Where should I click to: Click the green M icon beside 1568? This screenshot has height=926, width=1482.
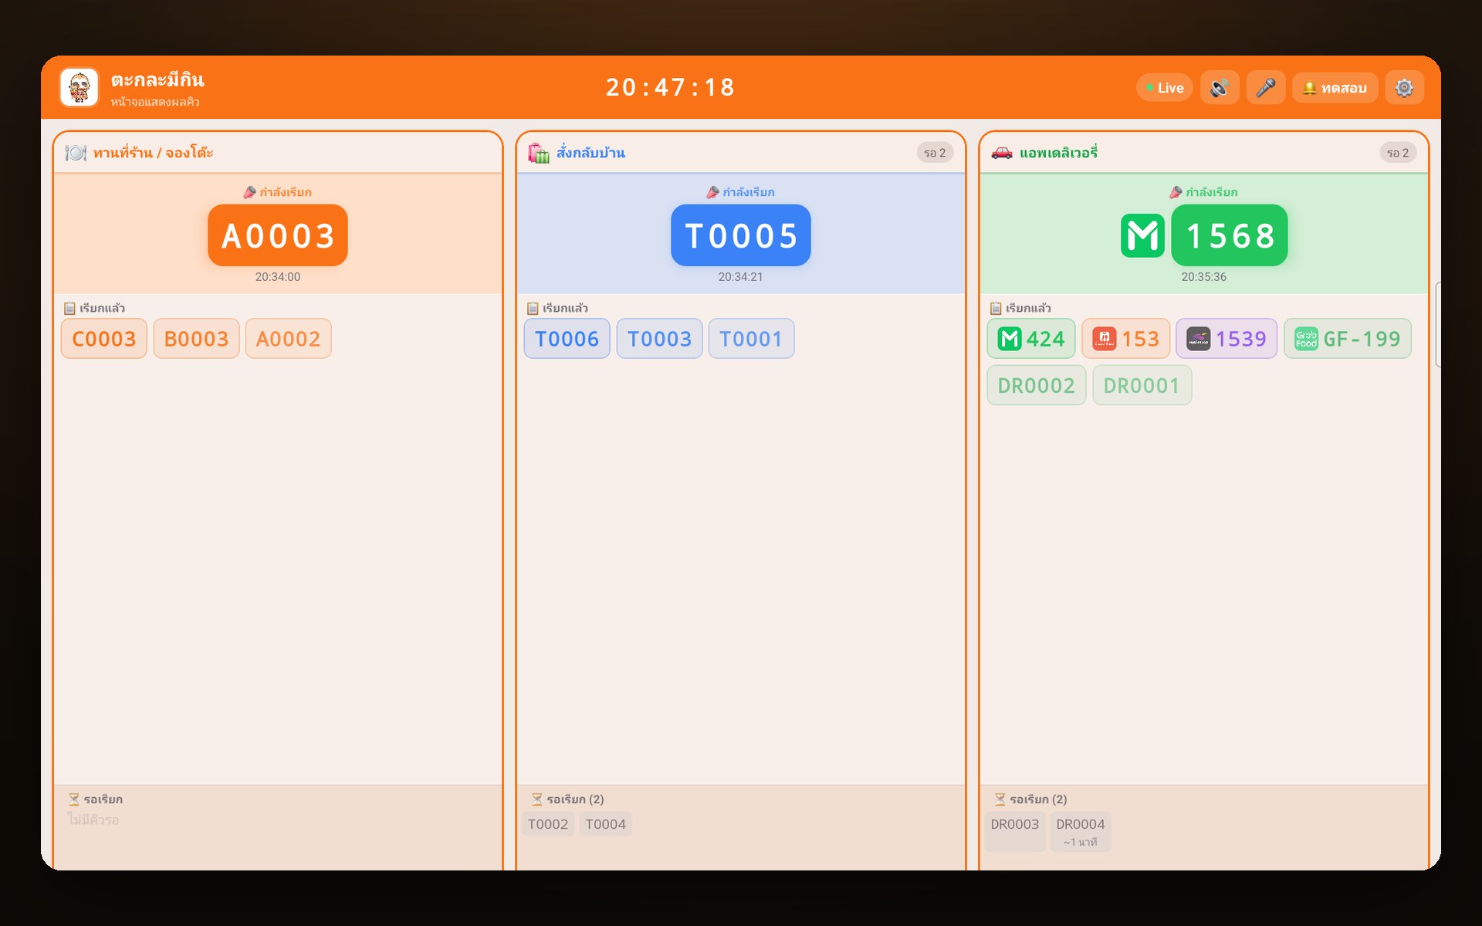(x=1142, y=235)
